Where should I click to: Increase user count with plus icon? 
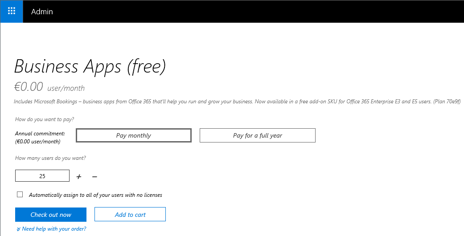[x=79, y=177]
